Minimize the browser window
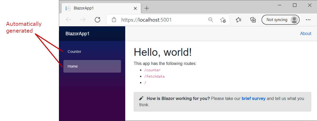Viewport: 317px width, 121px height. (x=280, y=5)
